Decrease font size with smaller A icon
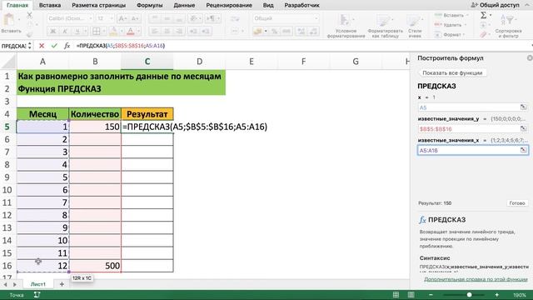533x300 pixels. (x=135, y=18)
